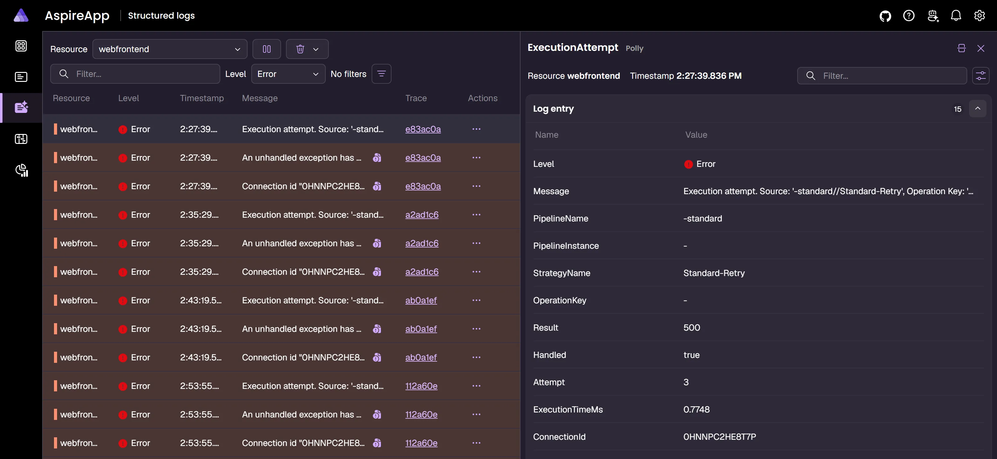Click the AspireApp title text

(77, 16)
